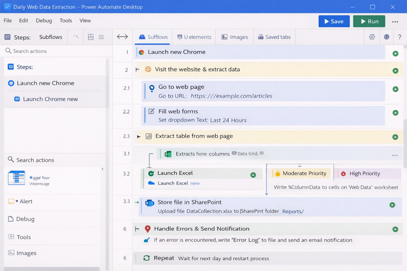The image size is (407, 271).
Task: Collapse the Visit the website step
Action: point(137,69)
